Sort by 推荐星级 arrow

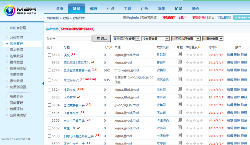pyautogui.click(x=199, y=47)
